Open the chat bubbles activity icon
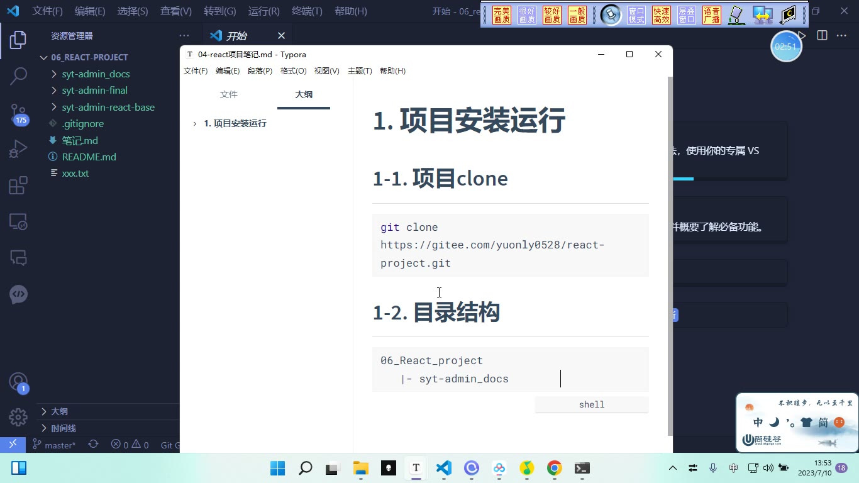This screenshot has width=859, height=483. point(18,258)
